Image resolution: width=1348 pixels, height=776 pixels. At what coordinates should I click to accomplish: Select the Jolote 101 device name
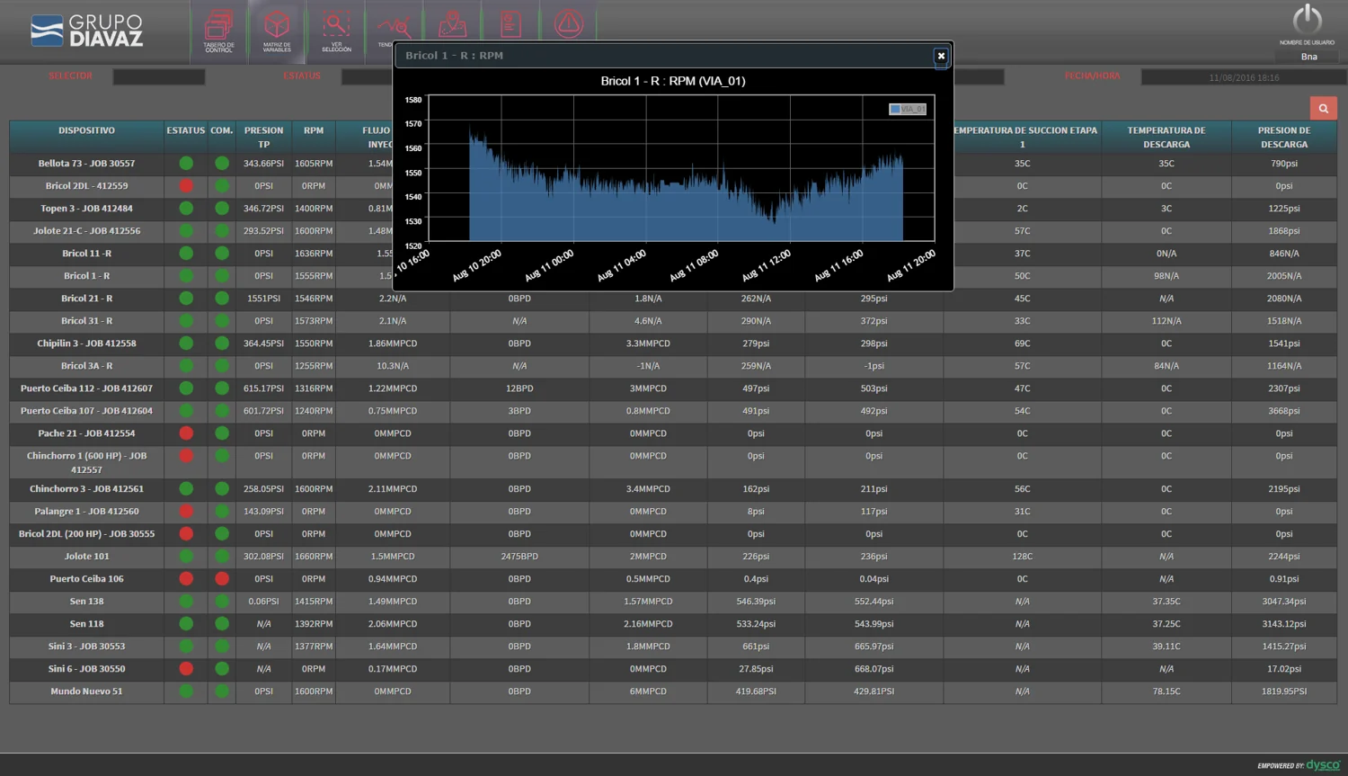click(x=86, y=557)
